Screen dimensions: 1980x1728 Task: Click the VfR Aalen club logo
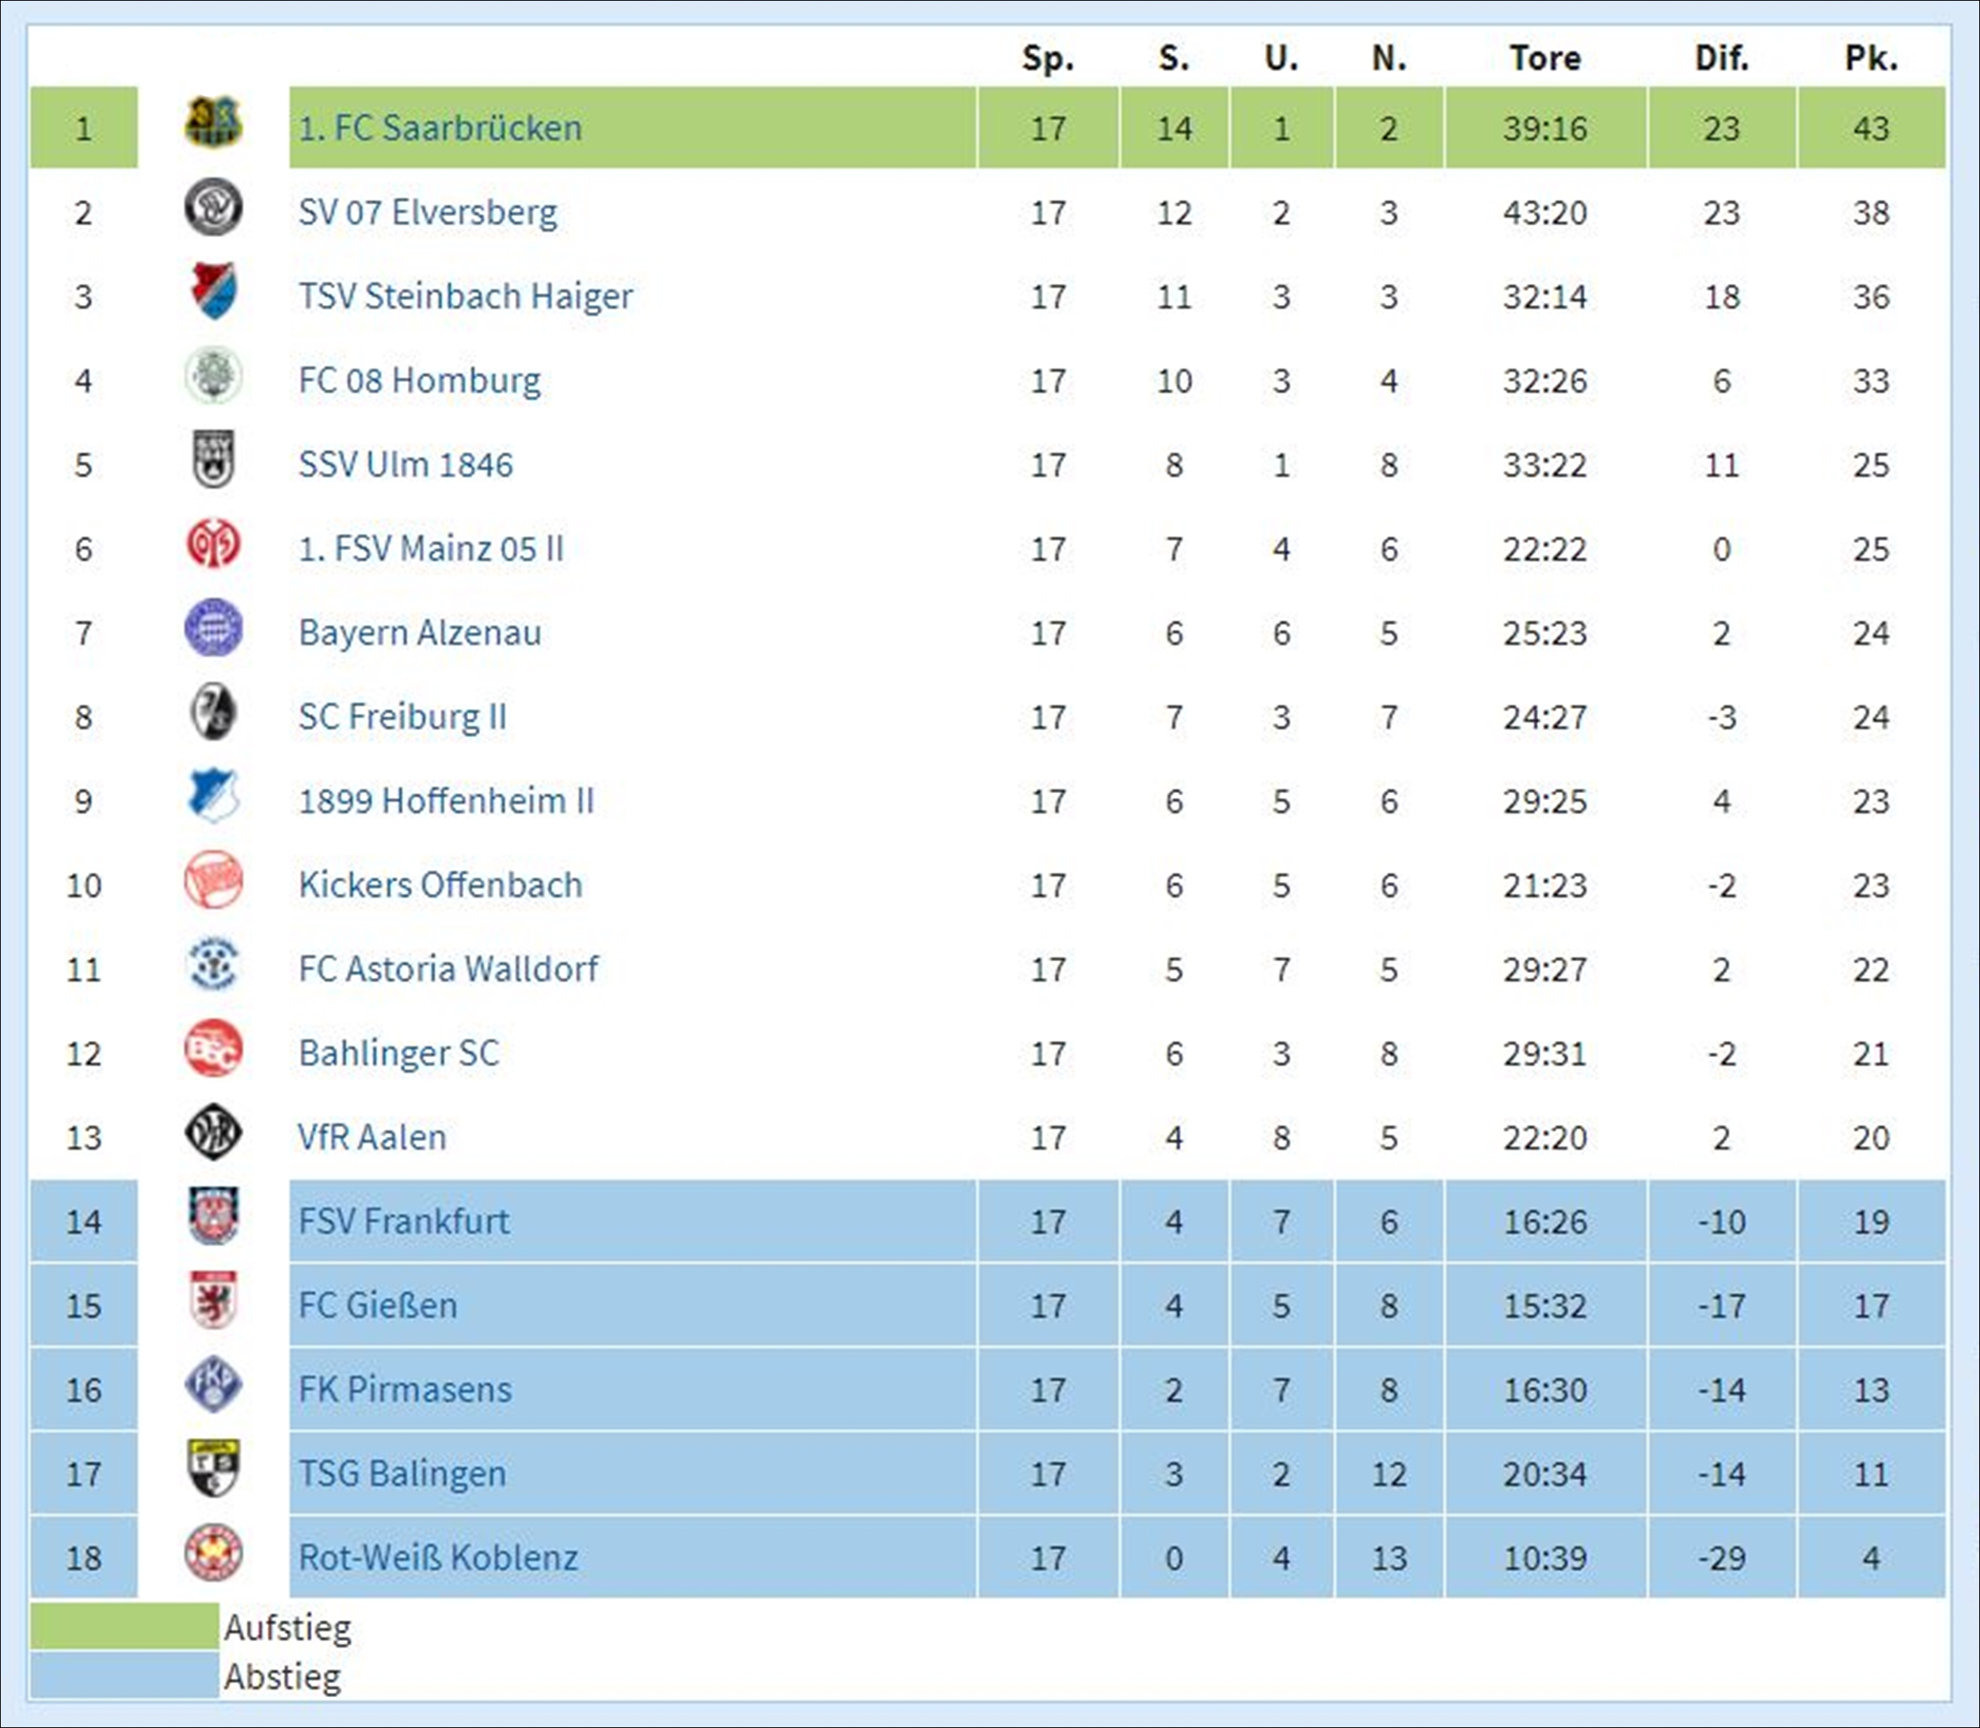tap(213, 1133)
